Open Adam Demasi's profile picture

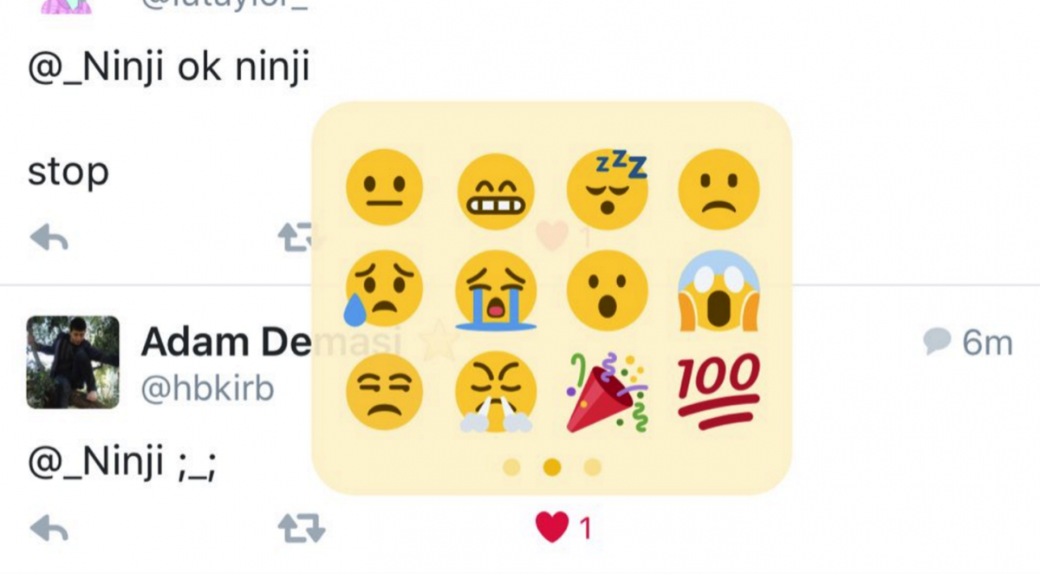73,362
